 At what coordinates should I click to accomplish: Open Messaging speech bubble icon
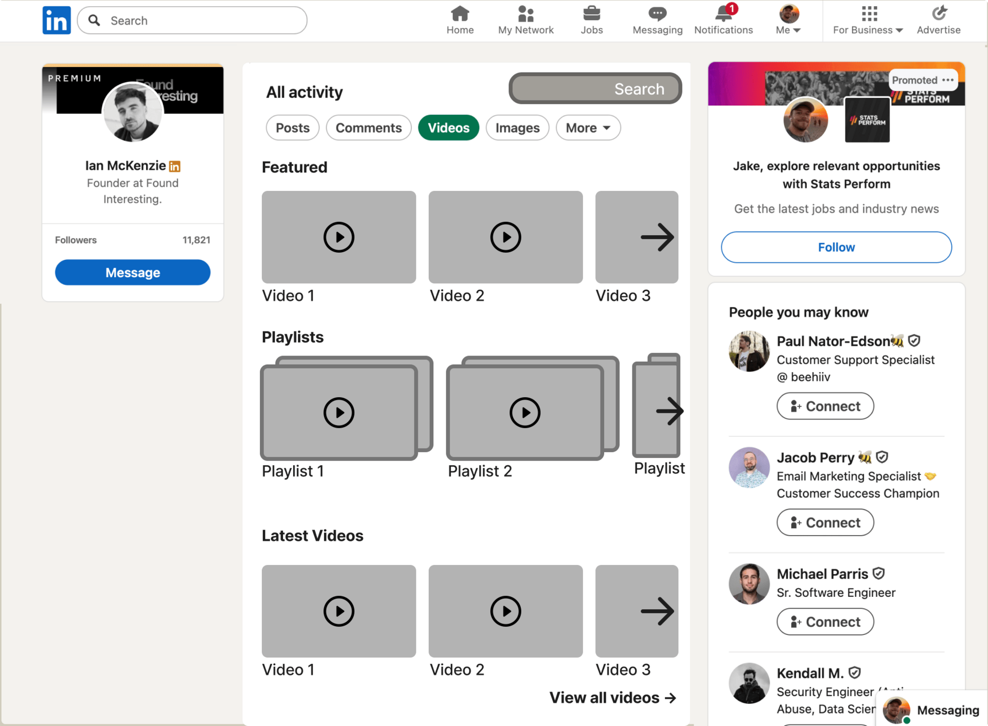[x=657, y=14]
